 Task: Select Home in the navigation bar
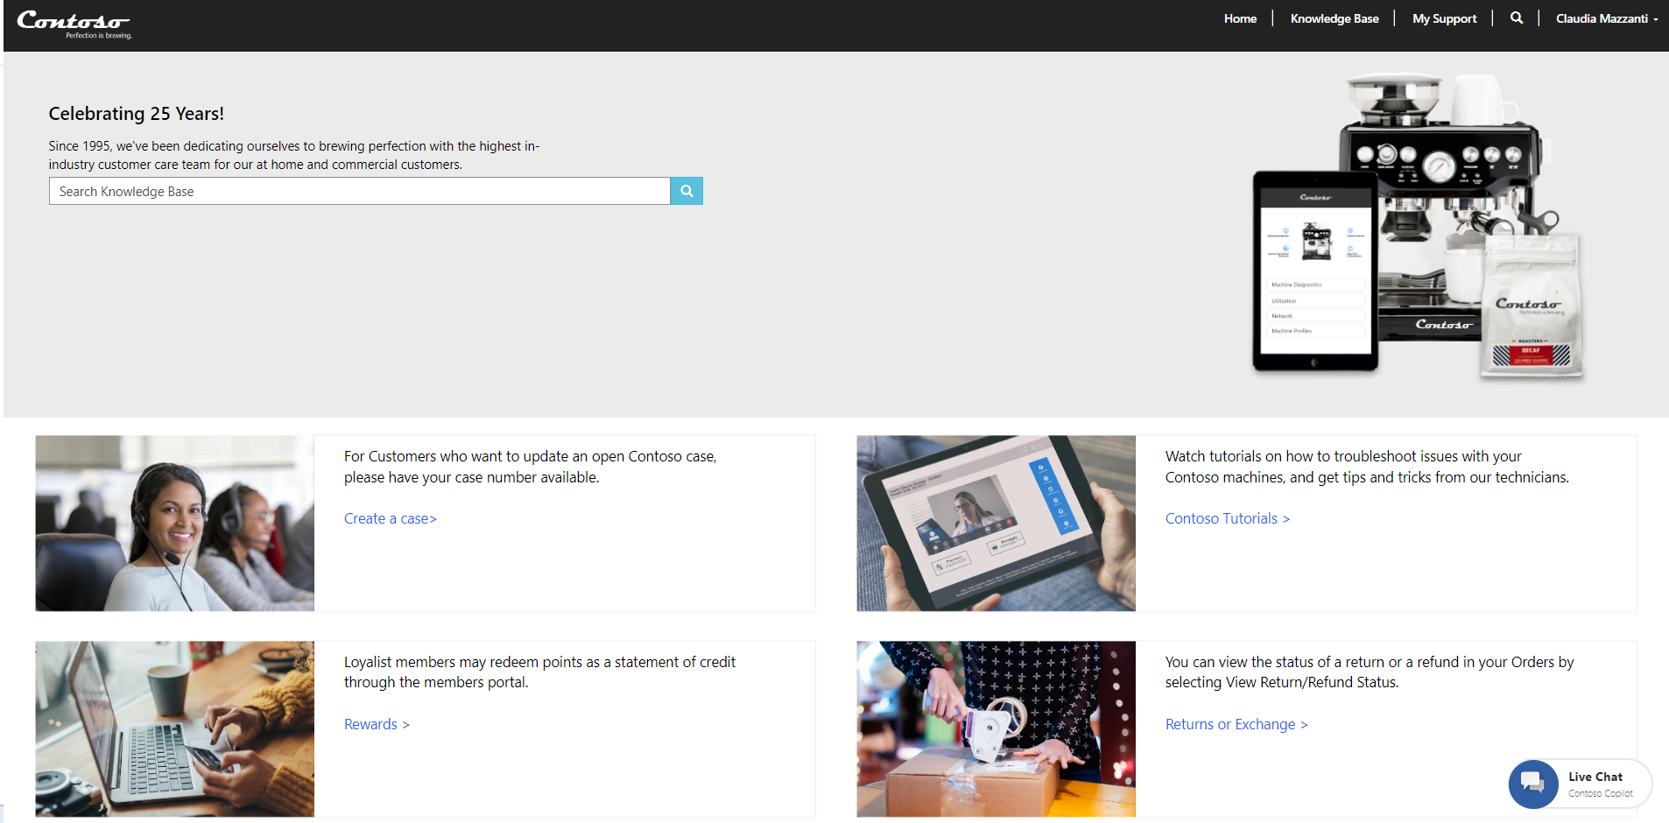(x=1240, y=18)
